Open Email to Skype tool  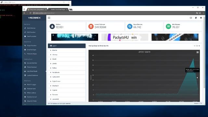32,50
